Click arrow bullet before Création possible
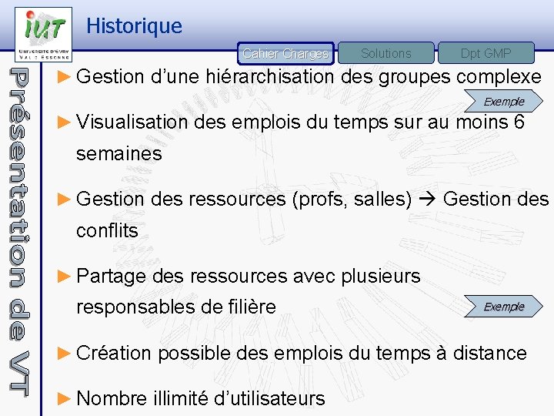The width and height of the screenshot is (554, 416). tap(66, 353)
